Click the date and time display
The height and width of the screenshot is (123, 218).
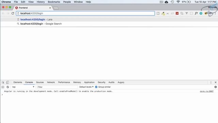[205, 2]
